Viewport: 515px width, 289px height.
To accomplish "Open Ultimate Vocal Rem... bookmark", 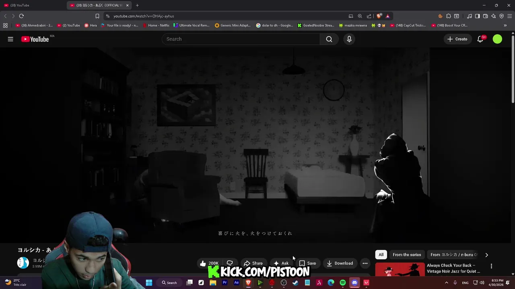I will [192, 25].
